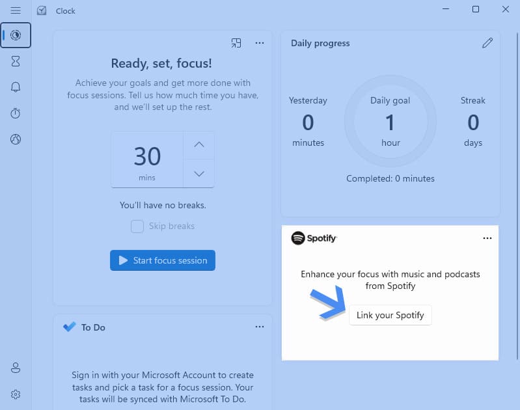Select Focus sessions in sidebar
This screenshot has width=520, height=410.
(x=16, y=35)
